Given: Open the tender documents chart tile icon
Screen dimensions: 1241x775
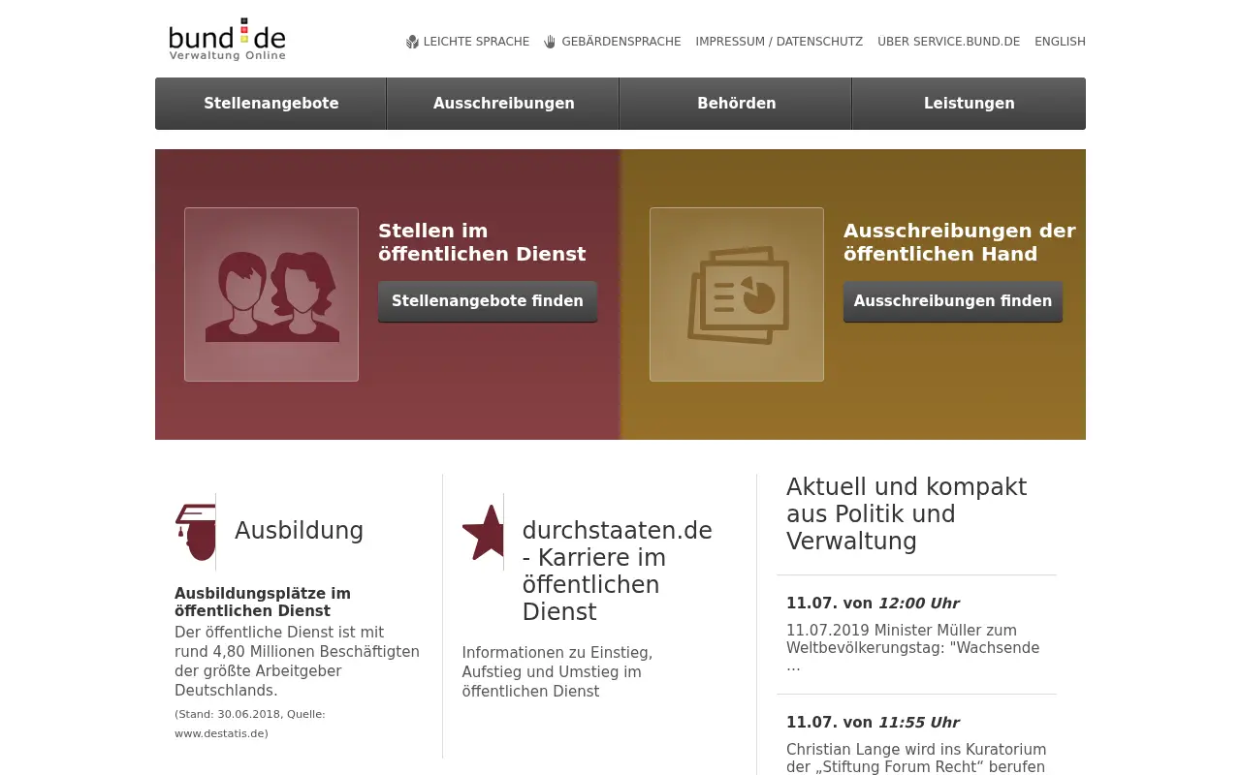Looking at the screenshot, I should [x=737, y=294].
